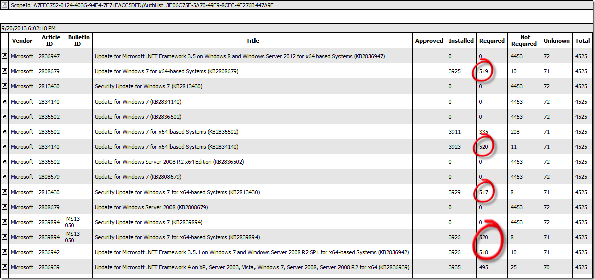Image resolution: width=595 pixels, height=280 pixels.
Task: Click the Article ID column header
Action: 51,41
